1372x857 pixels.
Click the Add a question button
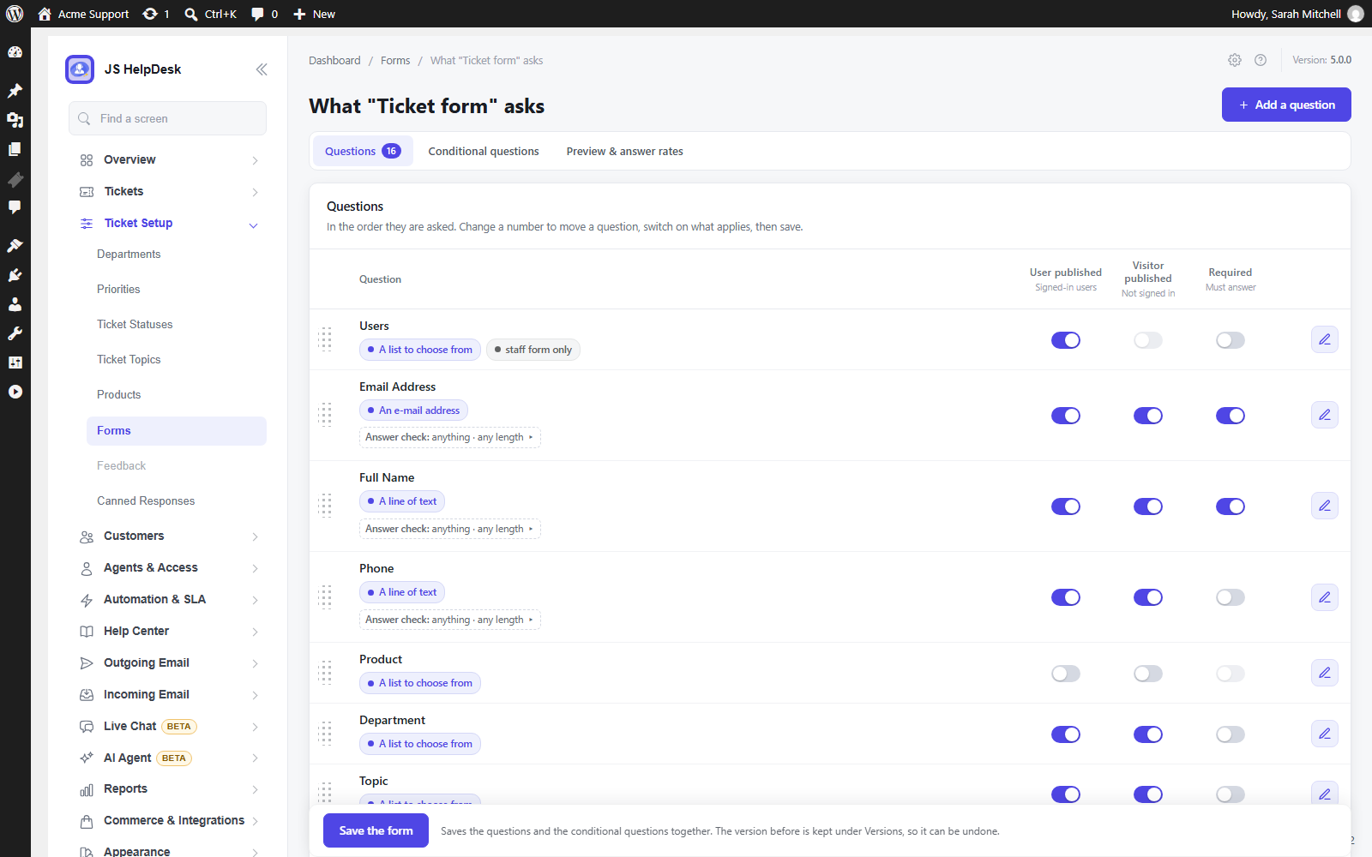[1286, 105]
